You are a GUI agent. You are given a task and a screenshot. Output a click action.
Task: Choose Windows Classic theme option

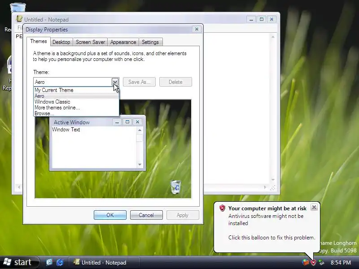point(76,102)
